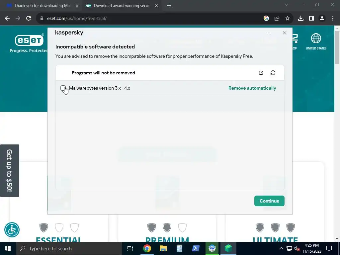Refresh the incompatible programs list

273,73
